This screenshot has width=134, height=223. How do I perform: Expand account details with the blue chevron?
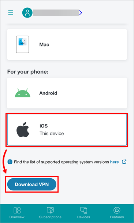(81, 13)
